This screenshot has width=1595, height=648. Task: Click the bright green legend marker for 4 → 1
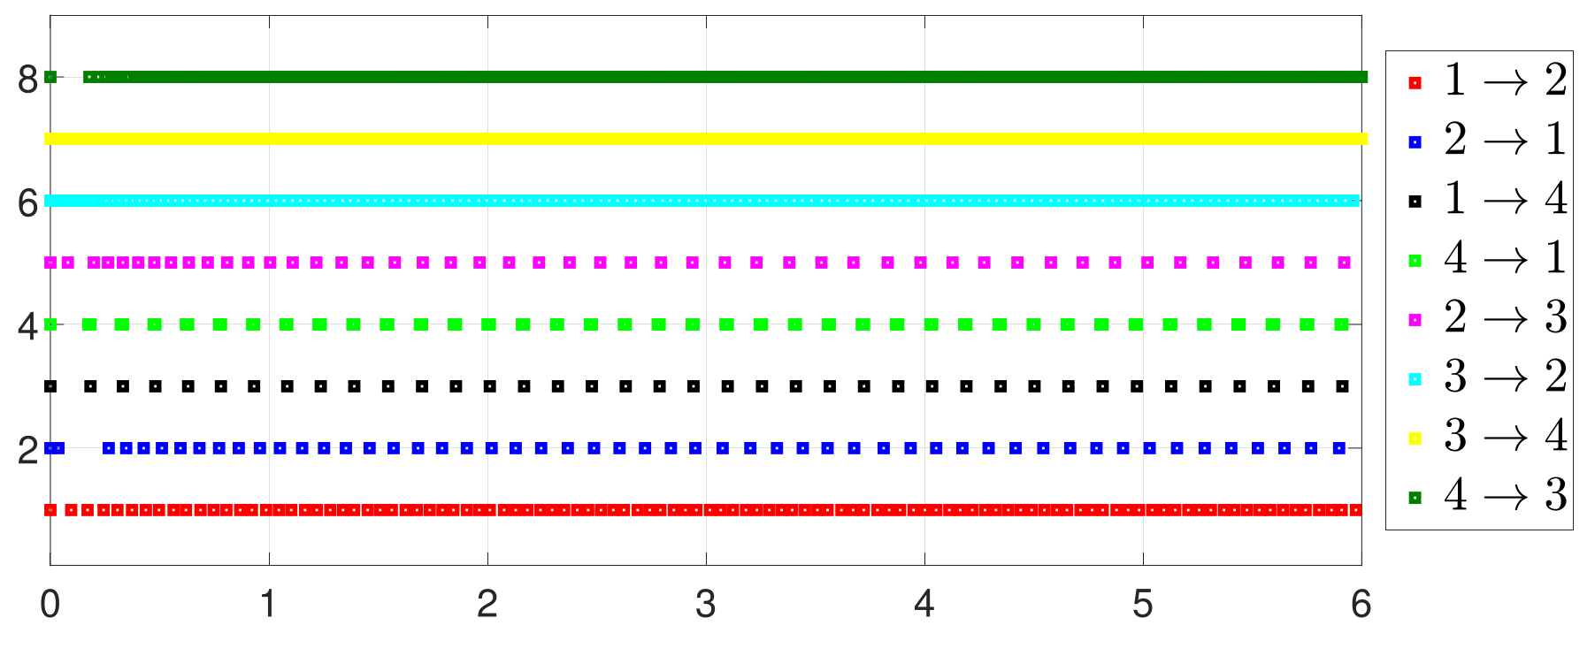[1415, 261]
